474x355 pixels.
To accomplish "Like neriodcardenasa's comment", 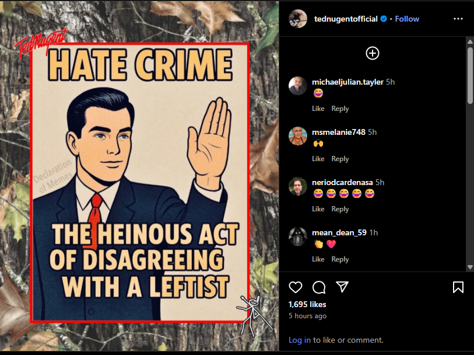I will (318, 209).
